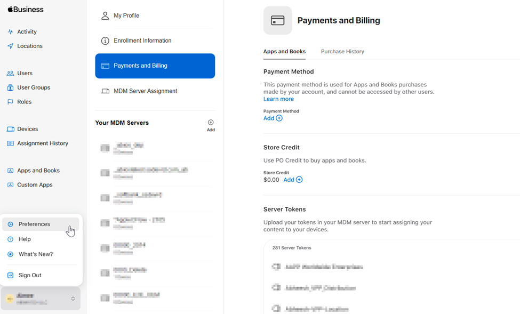This screenshot has width=520, height=314.
Task: Click the Roles flag icon
Action: (x=10, y=102)
